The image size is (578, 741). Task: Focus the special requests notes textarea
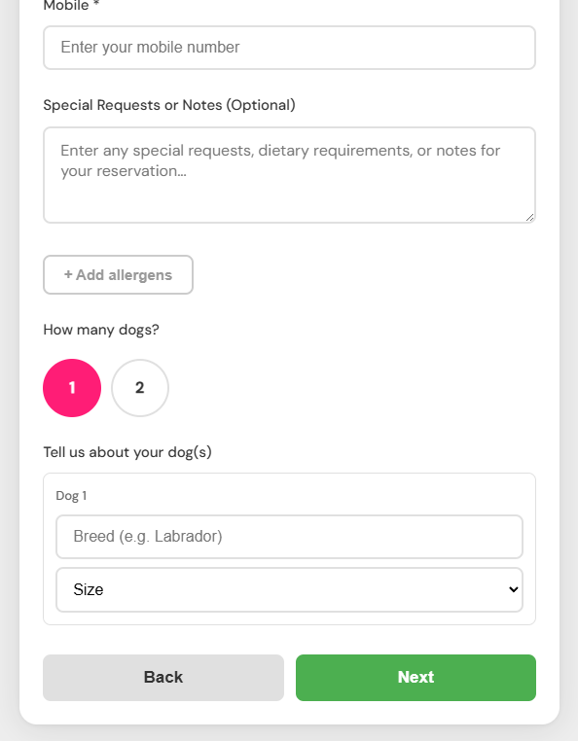(289, 175)
